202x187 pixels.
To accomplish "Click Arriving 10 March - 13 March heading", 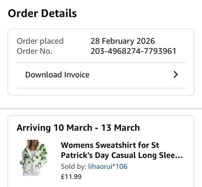I will coord(78,128).
